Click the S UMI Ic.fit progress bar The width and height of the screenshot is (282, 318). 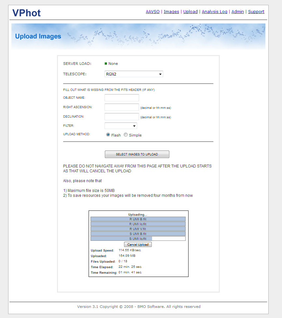pyautogui.click(x=138, y=239)
